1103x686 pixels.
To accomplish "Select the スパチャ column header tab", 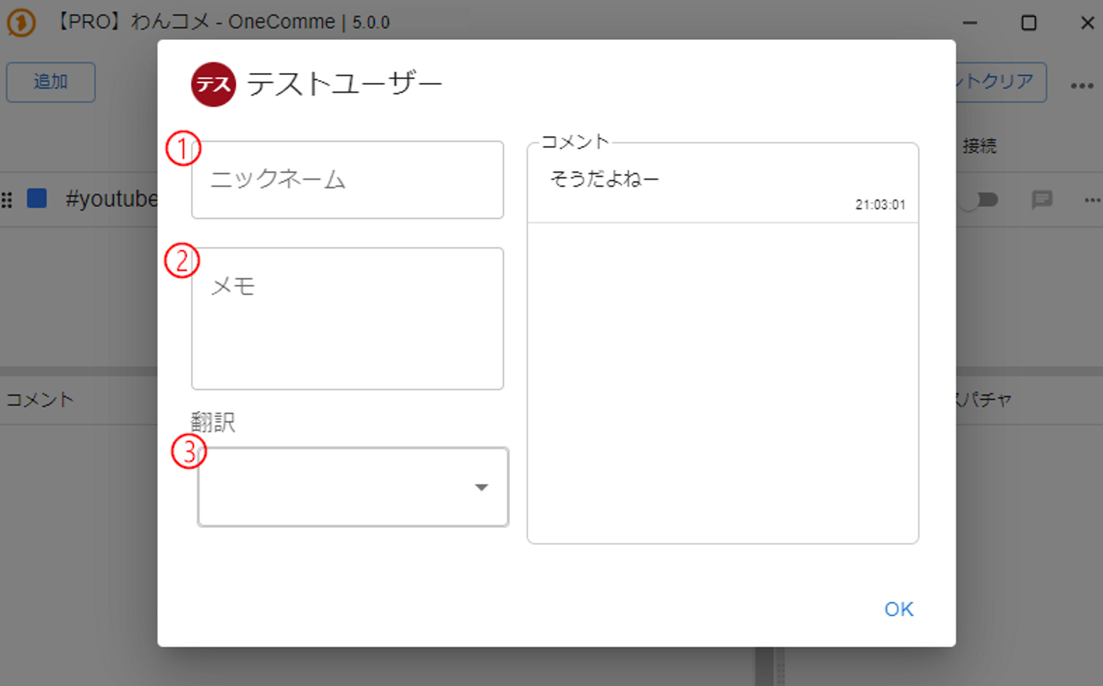I will pos(984,400).
